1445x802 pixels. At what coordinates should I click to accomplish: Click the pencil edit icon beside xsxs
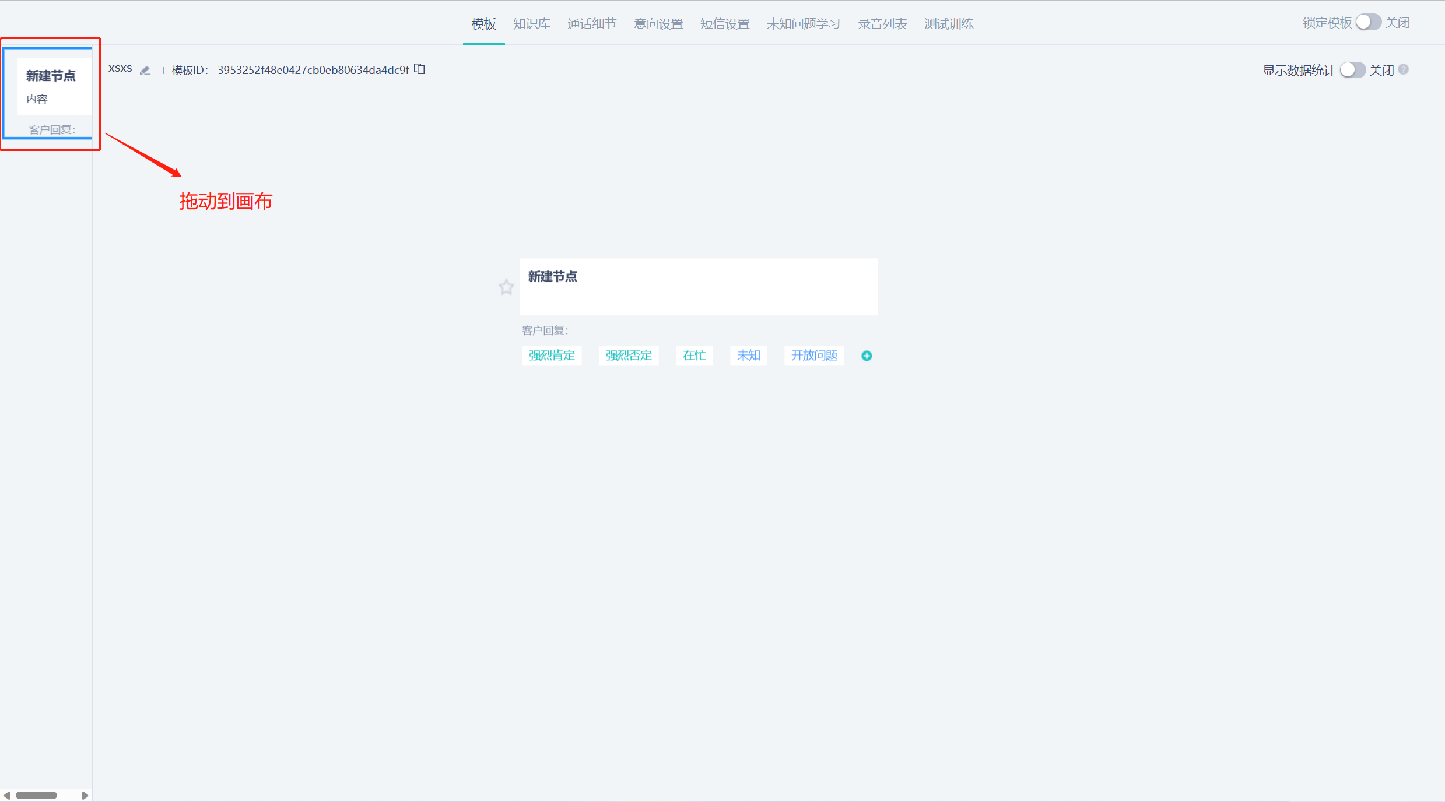(146, 71)
